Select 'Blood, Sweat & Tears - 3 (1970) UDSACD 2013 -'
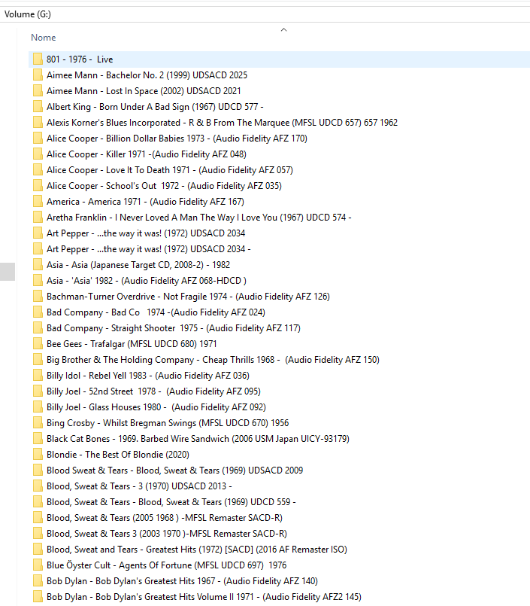This screenshot has height=606, width=530. (x=139, y=486)
